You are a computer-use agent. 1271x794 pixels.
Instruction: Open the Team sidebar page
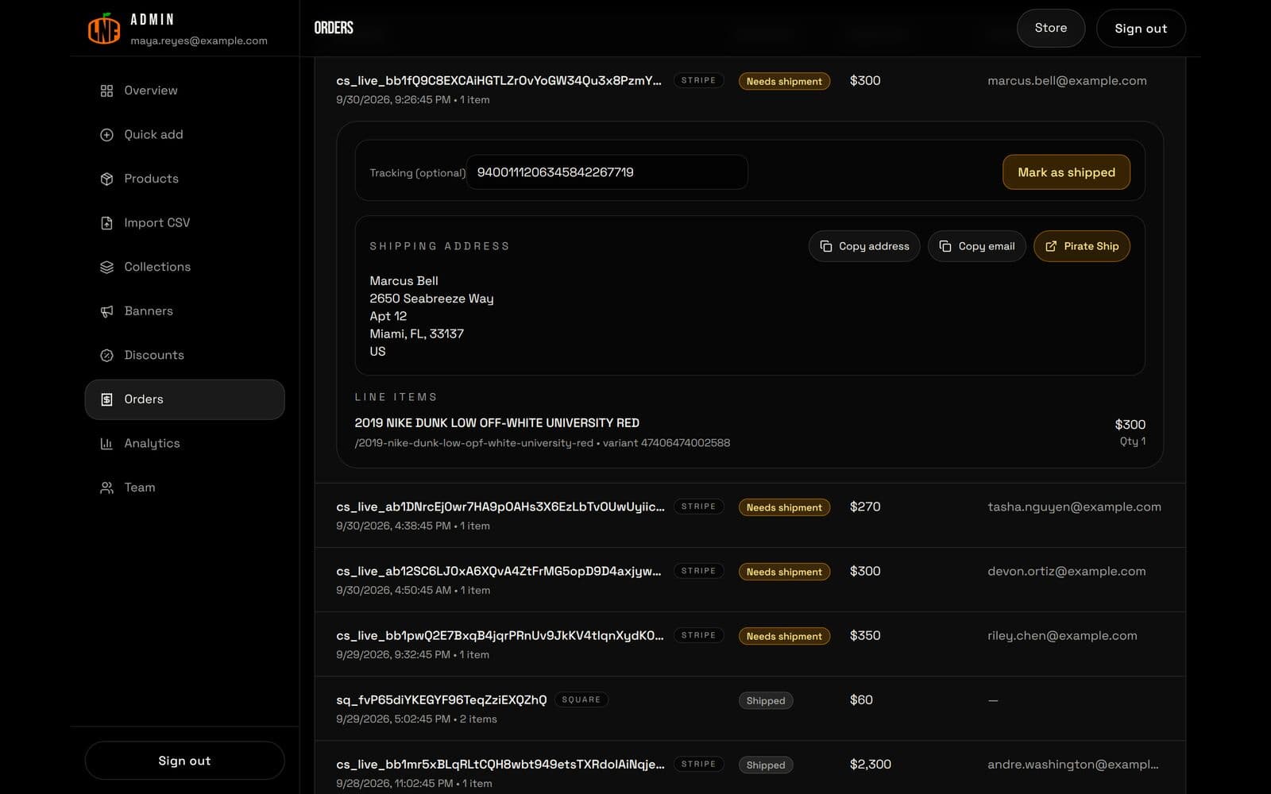point(184,488)
